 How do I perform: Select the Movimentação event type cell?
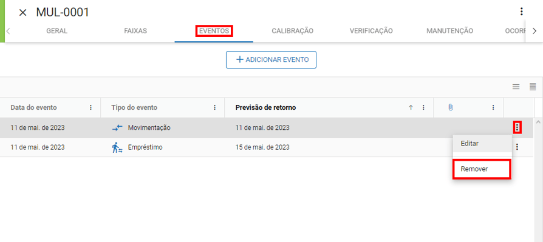[x=149, y=127]
